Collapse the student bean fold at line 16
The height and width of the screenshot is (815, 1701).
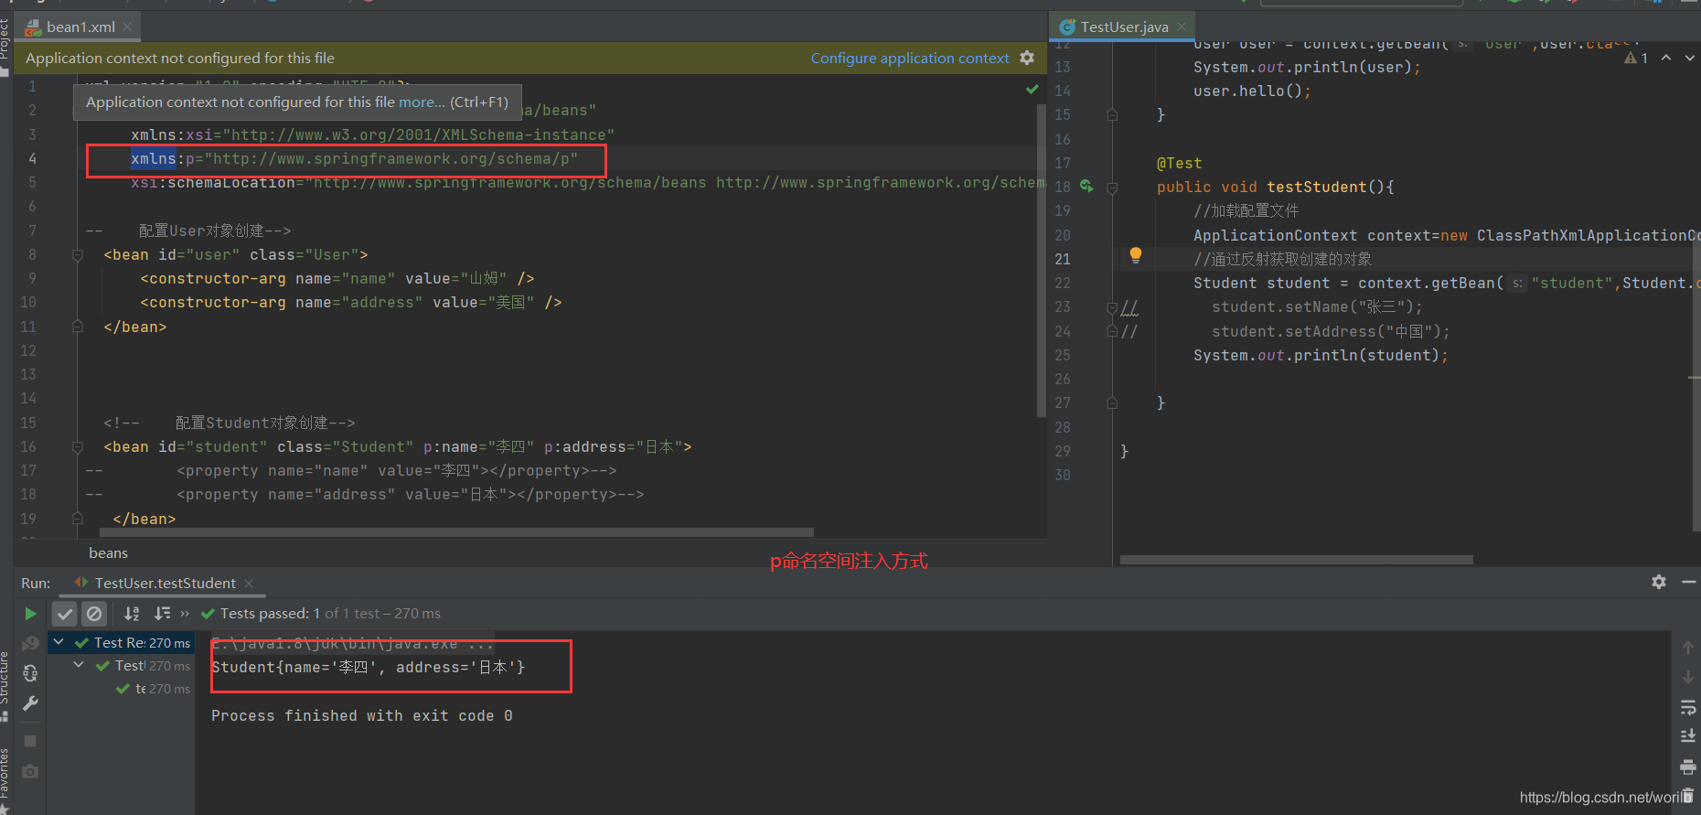(x=78, y=447)
